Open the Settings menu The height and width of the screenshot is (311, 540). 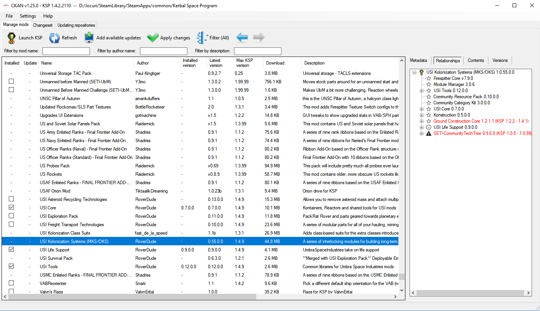pos(28,16)
